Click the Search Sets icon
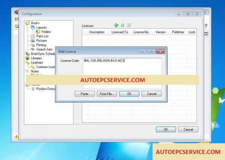 point(33,49)
